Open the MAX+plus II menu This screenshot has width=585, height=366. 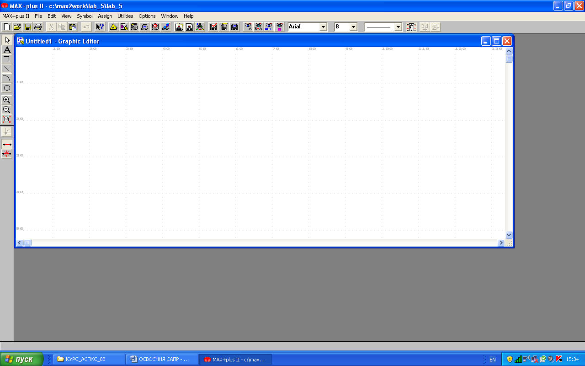16,16
